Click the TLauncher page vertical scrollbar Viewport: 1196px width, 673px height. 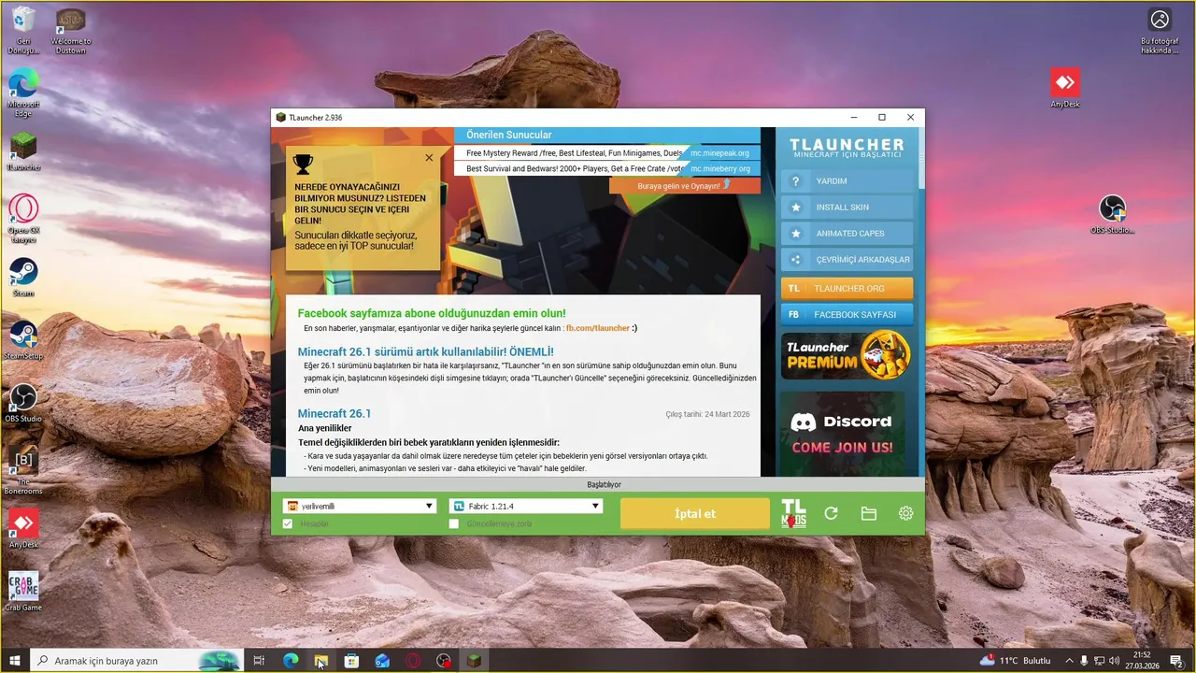pyautogui.click(x=920, y=158)
